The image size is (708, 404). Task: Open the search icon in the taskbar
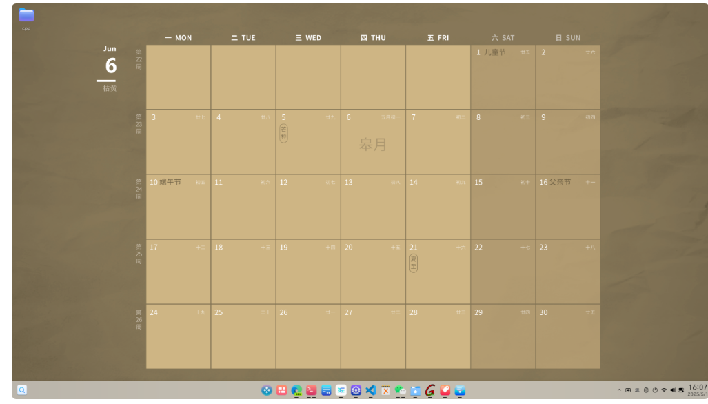coord(21,390)
